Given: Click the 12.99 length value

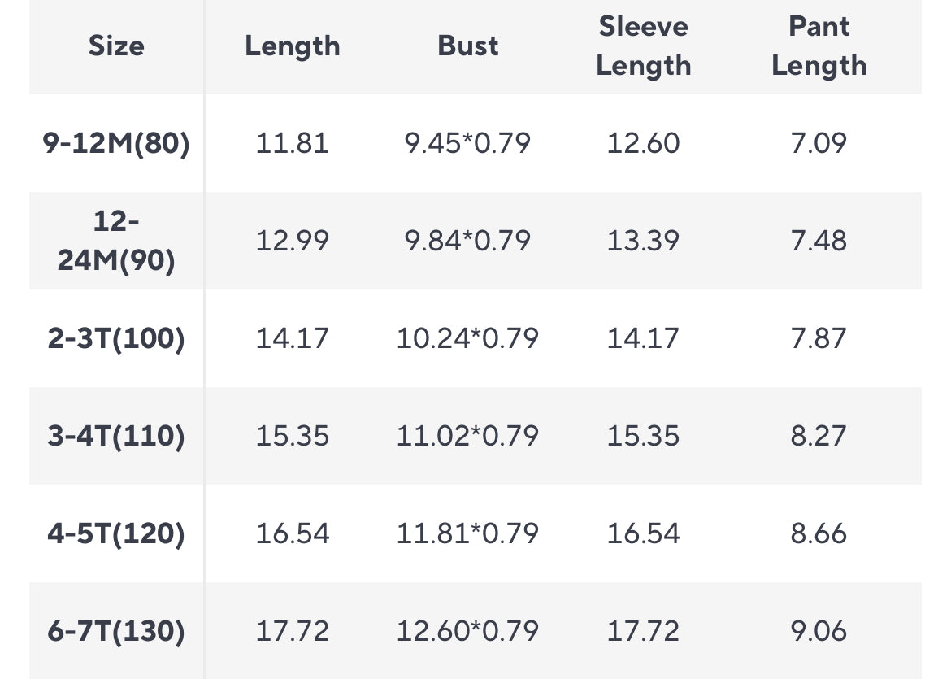Looking at the screenshot, I should coord(293,241).
